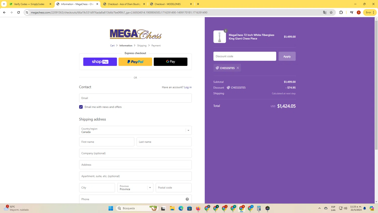This screenshot has height=213, width=378.
Task: Remove the CHESSSITE5 discount tag
Action: click(x=238, y=68)
